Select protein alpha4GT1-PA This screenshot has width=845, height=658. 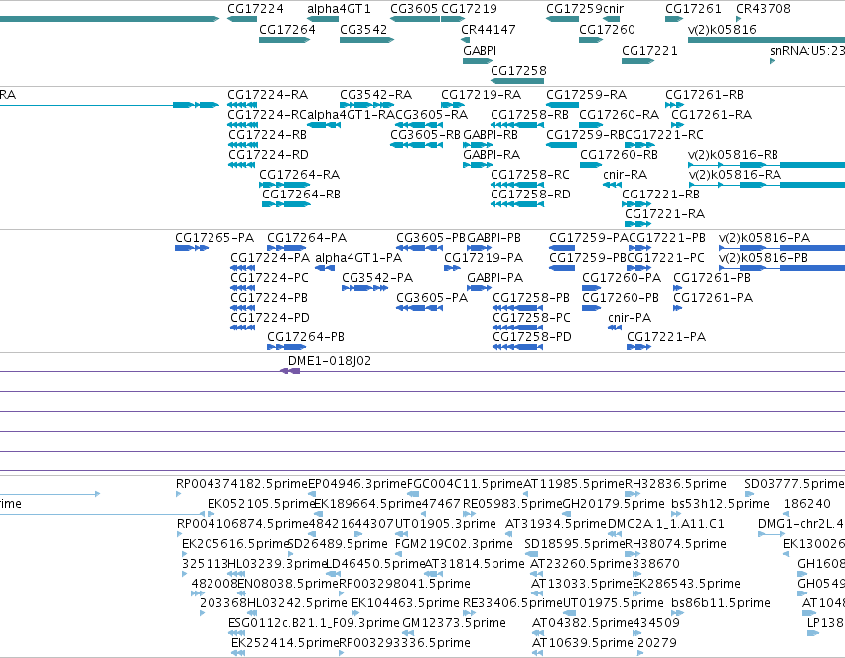click(x=325, y=268)
